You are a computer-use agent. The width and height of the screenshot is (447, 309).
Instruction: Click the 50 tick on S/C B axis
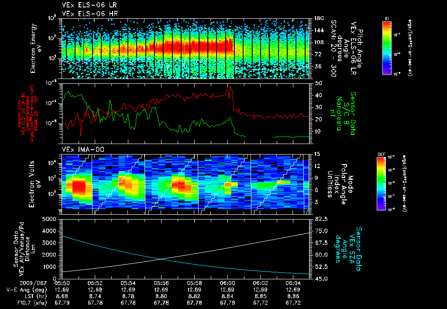pos(319,83)
